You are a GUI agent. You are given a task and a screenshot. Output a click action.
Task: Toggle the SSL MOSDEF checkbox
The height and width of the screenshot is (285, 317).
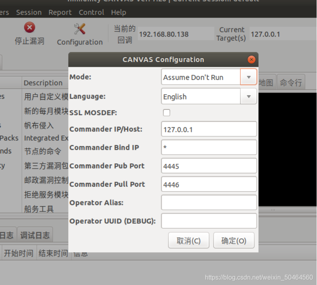click(166, 112)
